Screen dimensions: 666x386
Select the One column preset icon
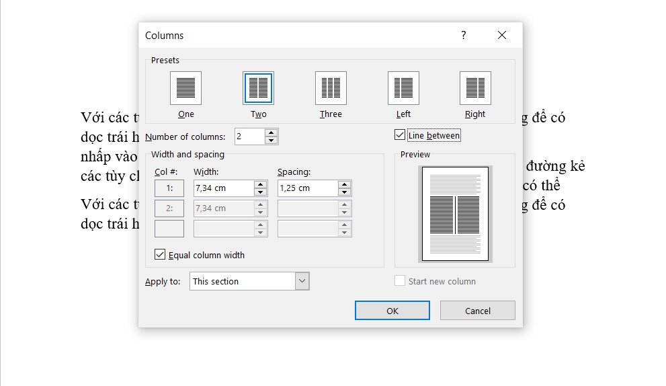point(186,88)
